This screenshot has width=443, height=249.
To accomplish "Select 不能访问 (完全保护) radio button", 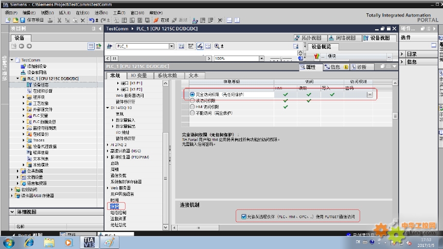I will click(192, 113).
